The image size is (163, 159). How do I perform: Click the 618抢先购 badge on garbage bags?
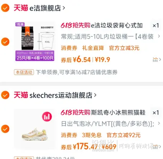[76, 25]
